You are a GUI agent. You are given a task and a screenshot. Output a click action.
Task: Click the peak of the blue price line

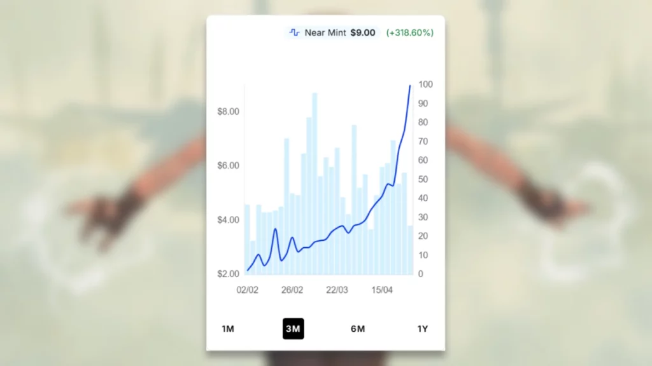(409, 85)
